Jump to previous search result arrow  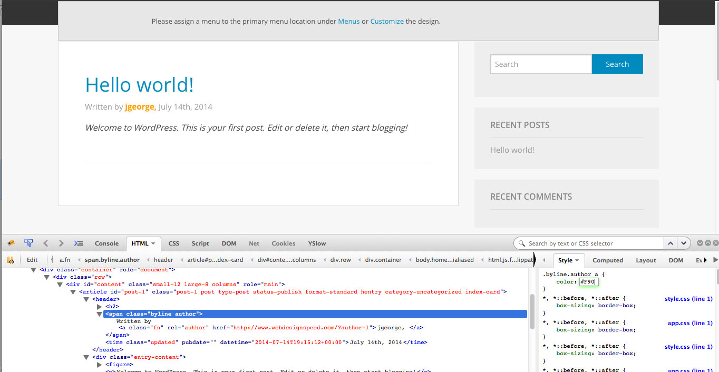(x=671, y=243)
